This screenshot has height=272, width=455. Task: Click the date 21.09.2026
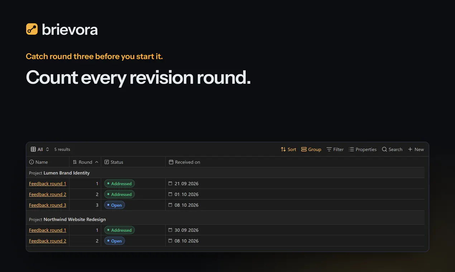coord(186,184)
